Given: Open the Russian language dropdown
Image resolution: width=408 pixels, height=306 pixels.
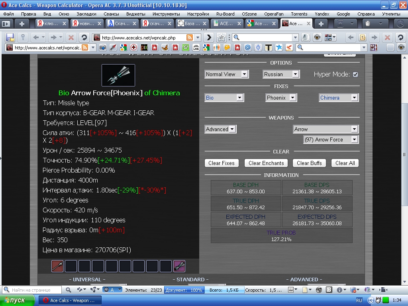Looking at the screenshot, I should 281,74.
